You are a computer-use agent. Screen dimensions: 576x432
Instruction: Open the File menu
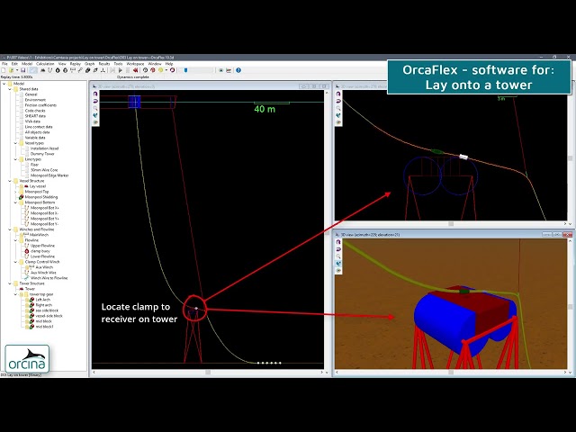(4, 64)
